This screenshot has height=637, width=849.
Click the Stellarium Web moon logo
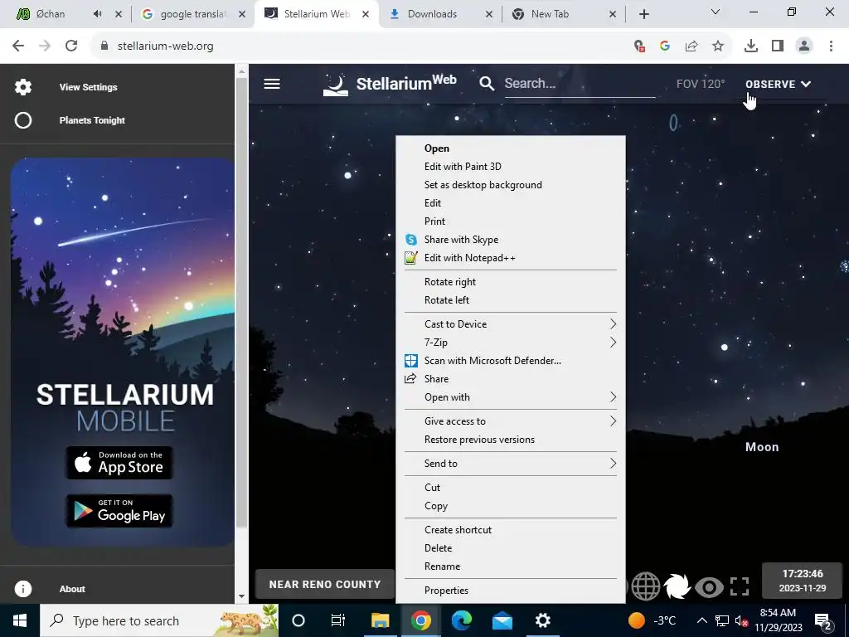click(x=336, y=85)
